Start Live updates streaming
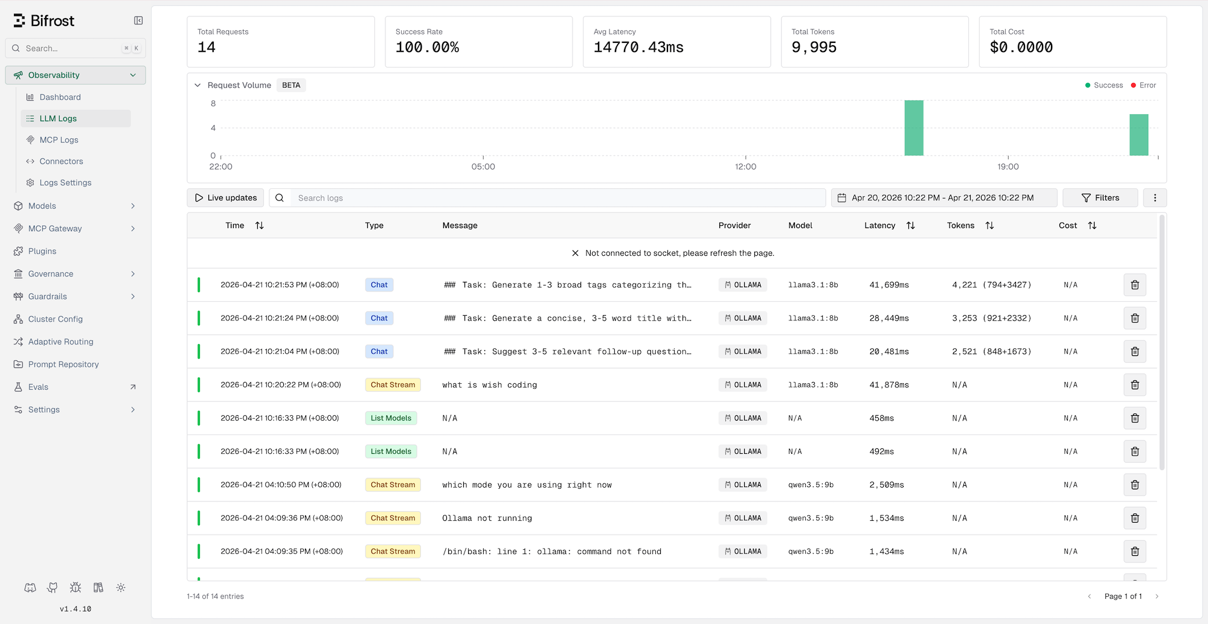The width and height of the screenshot is (1208, 624). click(x=225, y=197)
